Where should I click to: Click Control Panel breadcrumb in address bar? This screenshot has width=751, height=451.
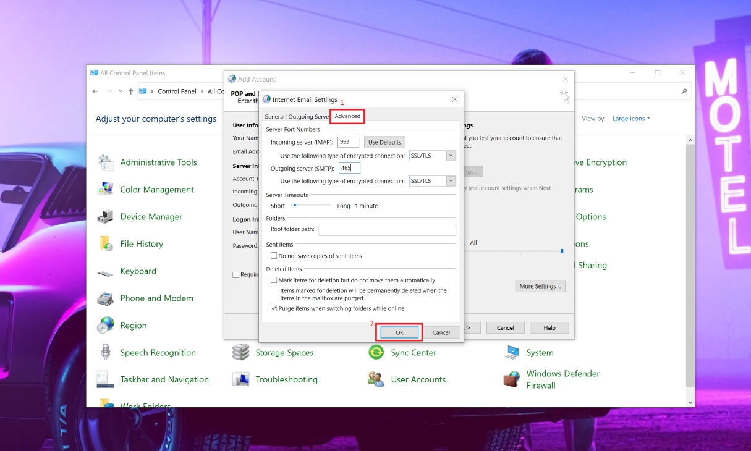[177, 91]
